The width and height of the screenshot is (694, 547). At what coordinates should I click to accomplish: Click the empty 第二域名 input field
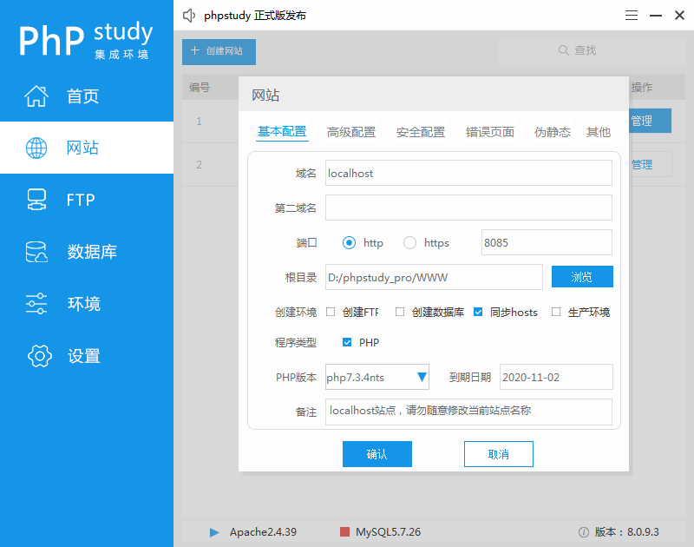468,208
